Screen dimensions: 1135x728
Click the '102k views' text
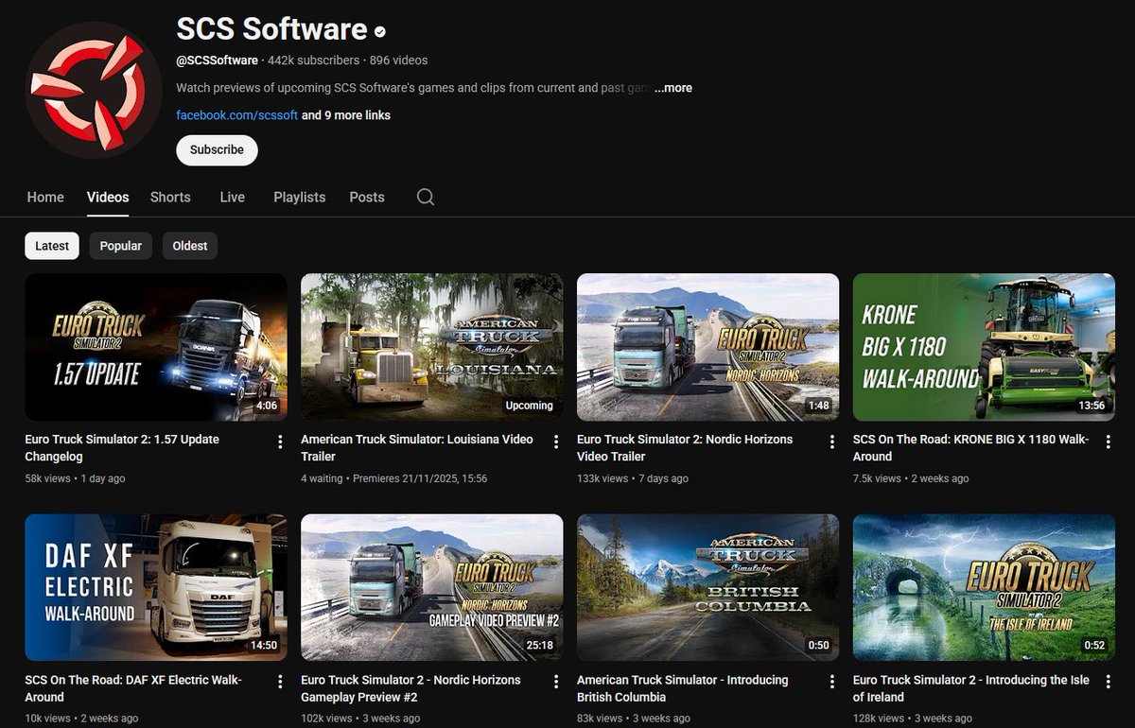click(326, 719)
